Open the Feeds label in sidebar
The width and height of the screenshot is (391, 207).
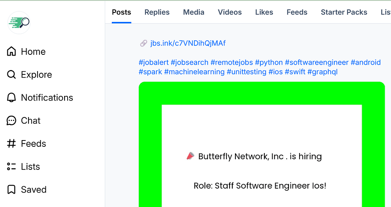tap(33, 144)
